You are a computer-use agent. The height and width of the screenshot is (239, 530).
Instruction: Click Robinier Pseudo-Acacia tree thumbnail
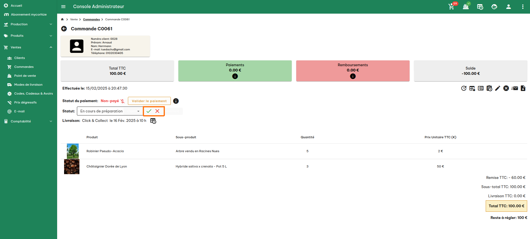click(73, 151)
